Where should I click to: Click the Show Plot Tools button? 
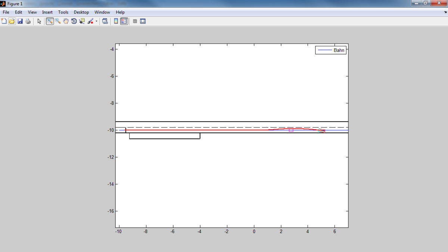143,21
